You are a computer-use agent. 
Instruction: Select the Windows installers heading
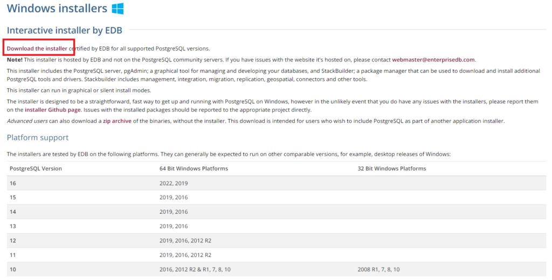point(57,9)
